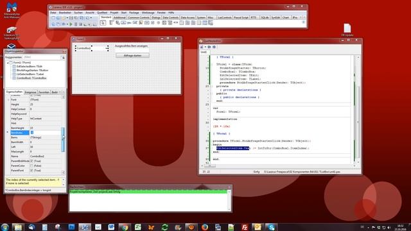The height and width of the screenshot is (231, 411).
Task: Open Firefox from the taskbar
Action: coord(205,227)
